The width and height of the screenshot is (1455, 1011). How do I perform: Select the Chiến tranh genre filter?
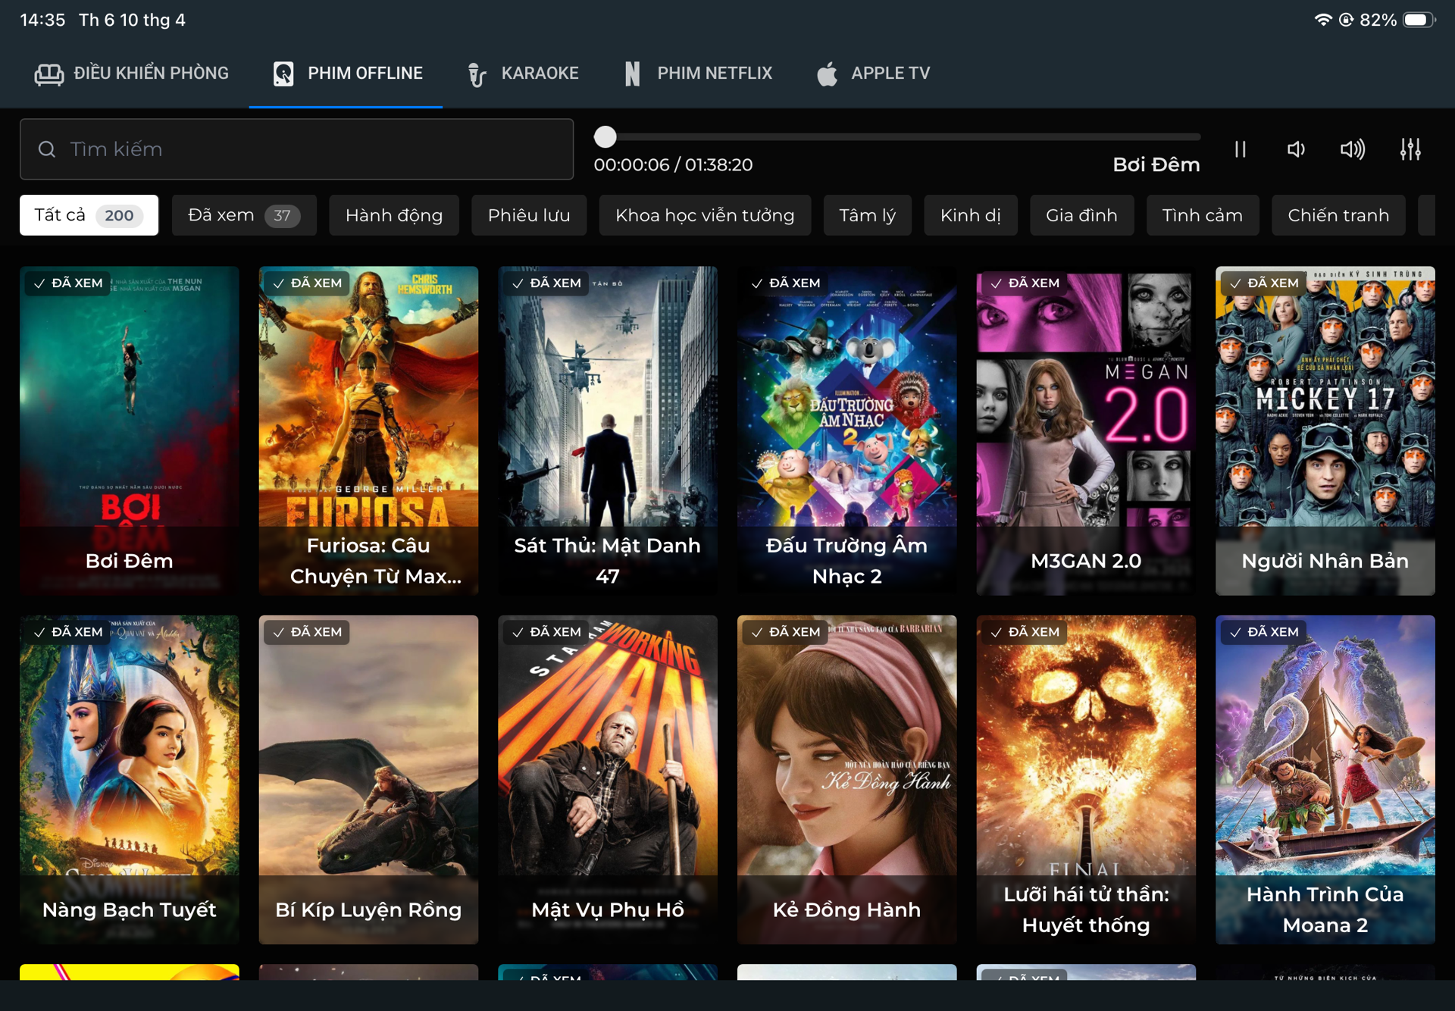[1338, 215]
